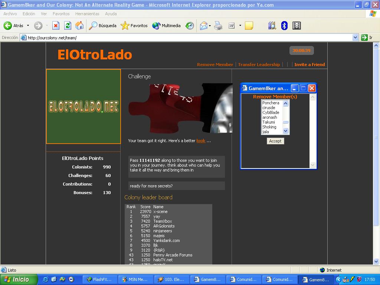Click system tray expand arrow
This screenshot has width=380, height=285.
click(x=339, y=279)
